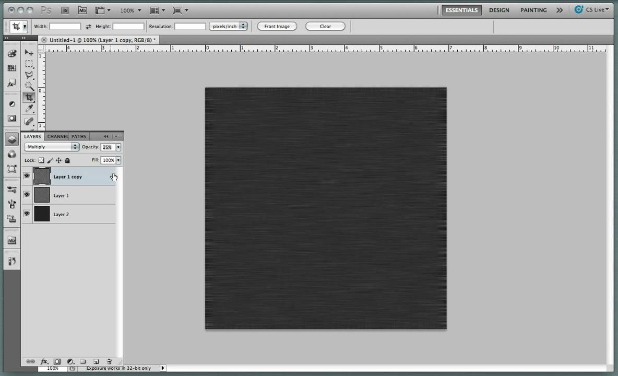Collapse the Layers panel double arrows
The height and width of the screenshot is (376, 618).
pos(106,136)
